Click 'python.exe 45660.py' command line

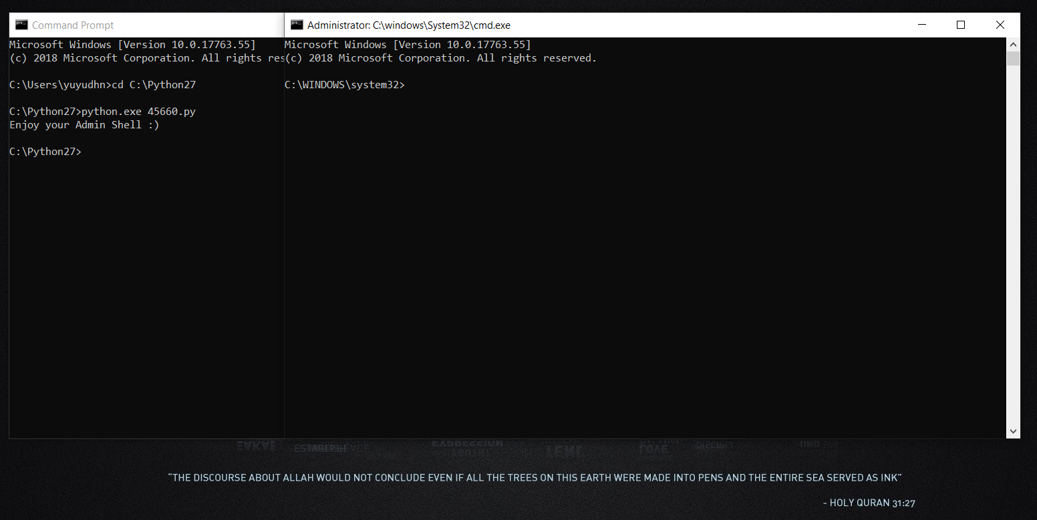point(103,112)
